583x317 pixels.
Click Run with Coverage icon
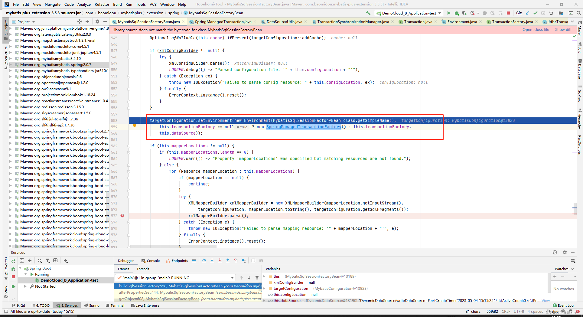coord(464,13)
